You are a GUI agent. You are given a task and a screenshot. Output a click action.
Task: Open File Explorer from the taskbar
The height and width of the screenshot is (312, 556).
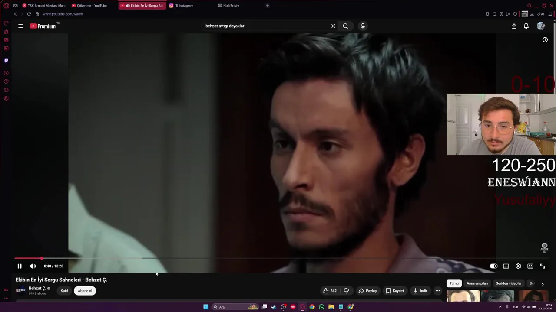point(331,307)
